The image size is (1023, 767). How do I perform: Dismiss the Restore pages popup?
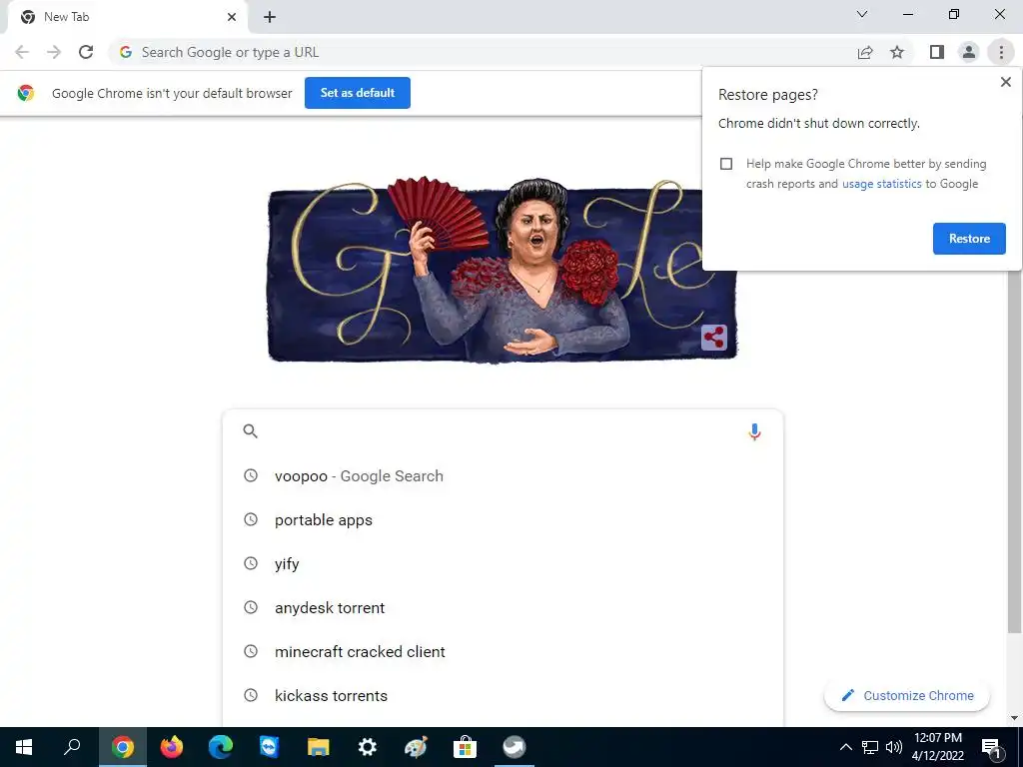click(1005, 82)
